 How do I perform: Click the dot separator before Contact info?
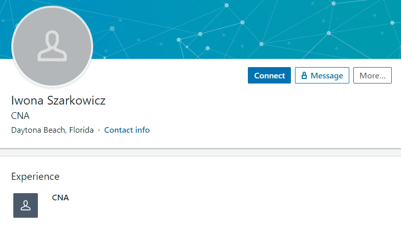pos(99,130)
